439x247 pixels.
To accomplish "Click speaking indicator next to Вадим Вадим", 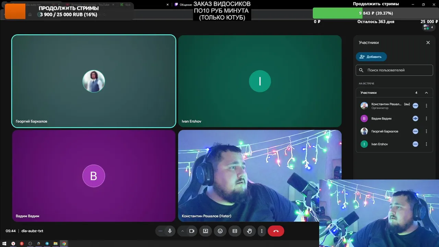I will point(415,118).
